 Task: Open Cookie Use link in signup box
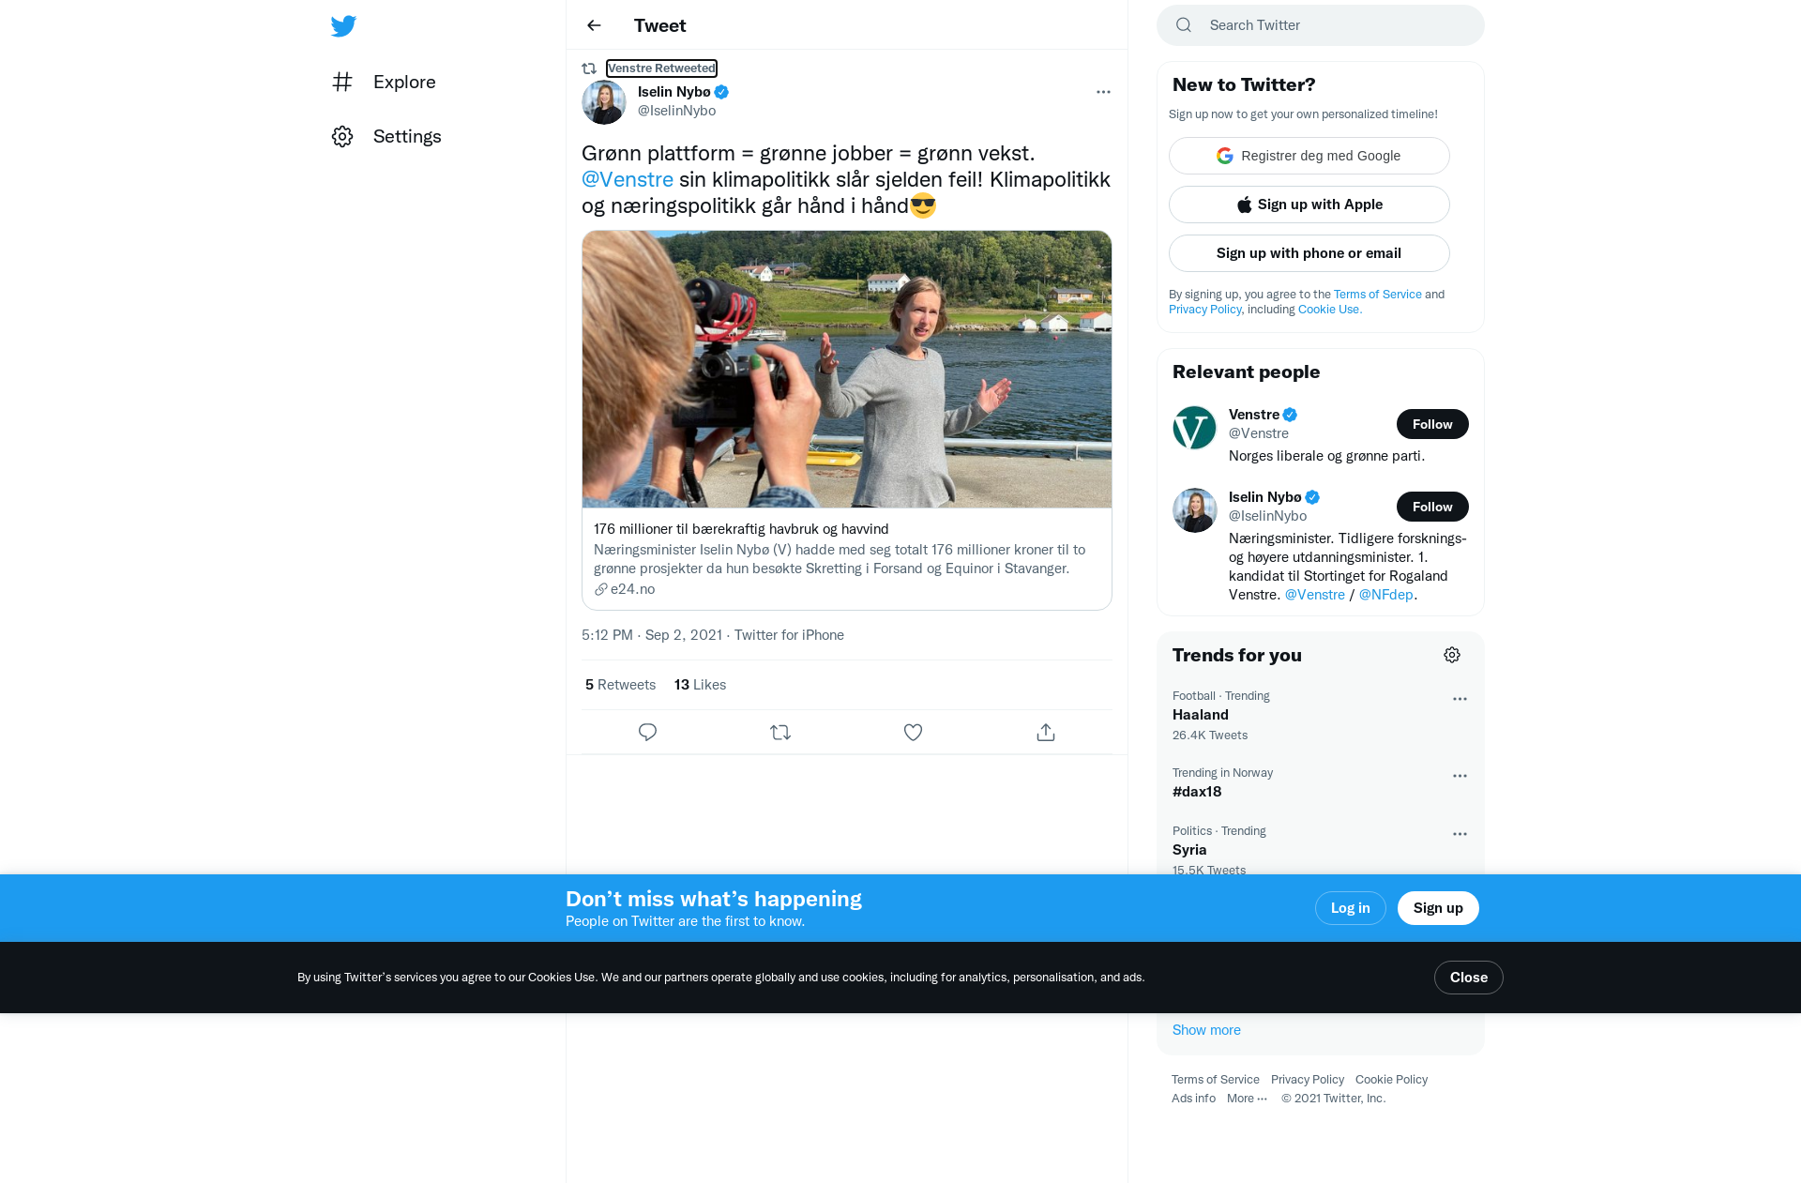point(1328,310)
